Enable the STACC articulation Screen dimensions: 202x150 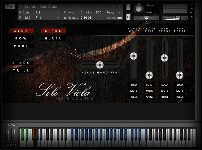(21, 63)
